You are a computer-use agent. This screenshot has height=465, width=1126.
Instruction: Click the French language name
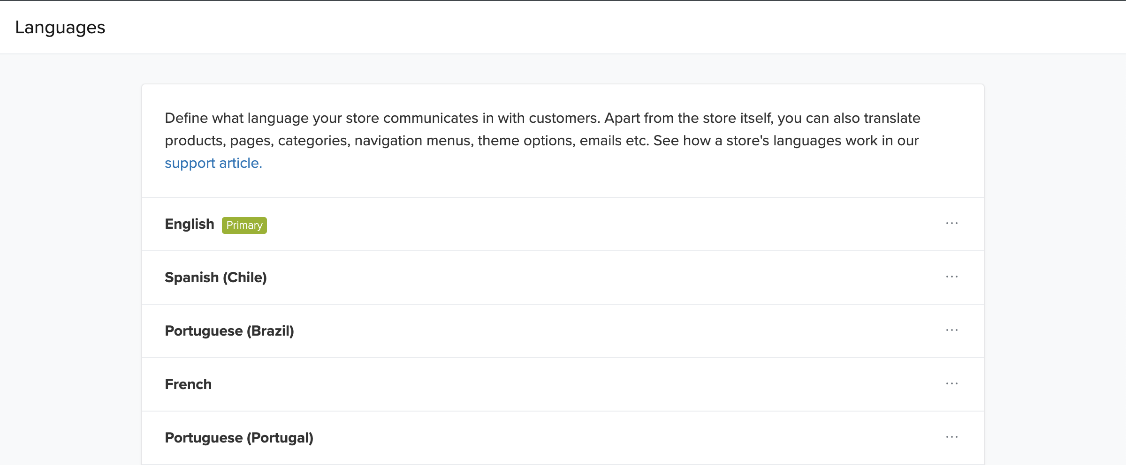coord(188,384)
